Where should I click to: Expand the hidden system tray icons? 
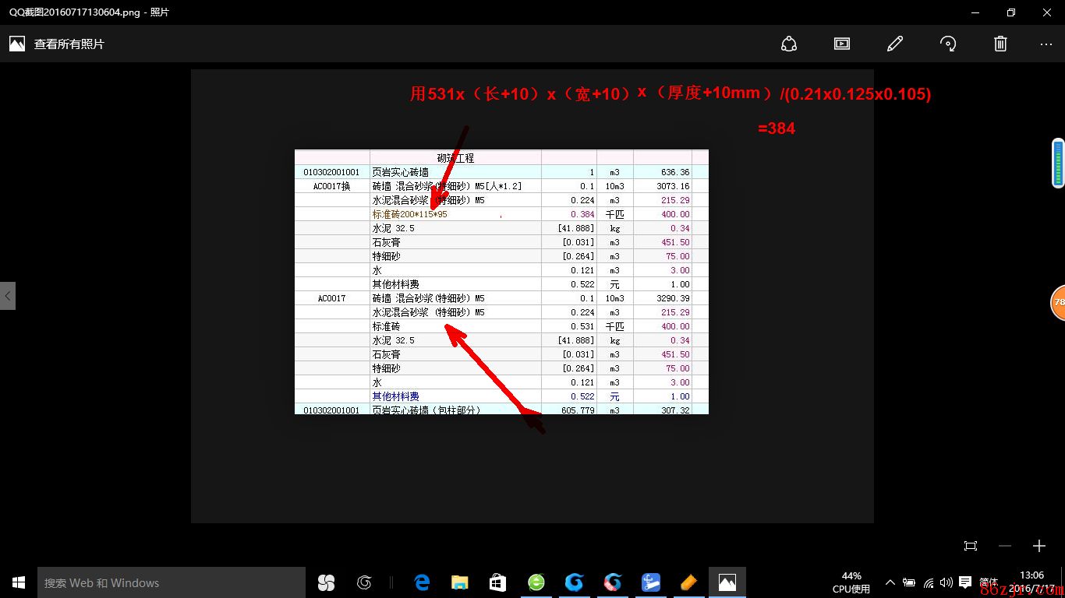click(890, 582)
